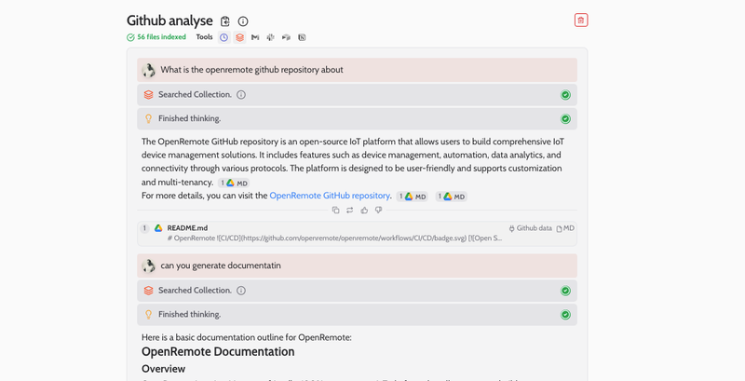Open the info icon beside the Github analyse title
Screen dimensions: 745x381
[243, 21]
